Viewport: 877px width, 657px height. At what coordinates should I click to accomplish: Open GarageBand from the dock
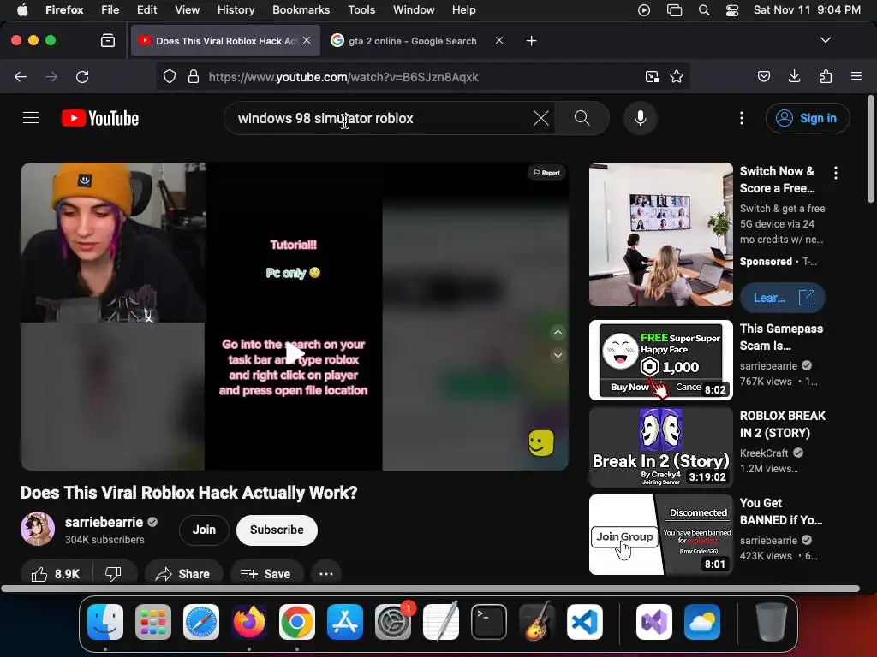(537, 622)
